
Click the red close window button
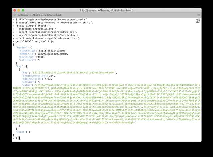15,10
